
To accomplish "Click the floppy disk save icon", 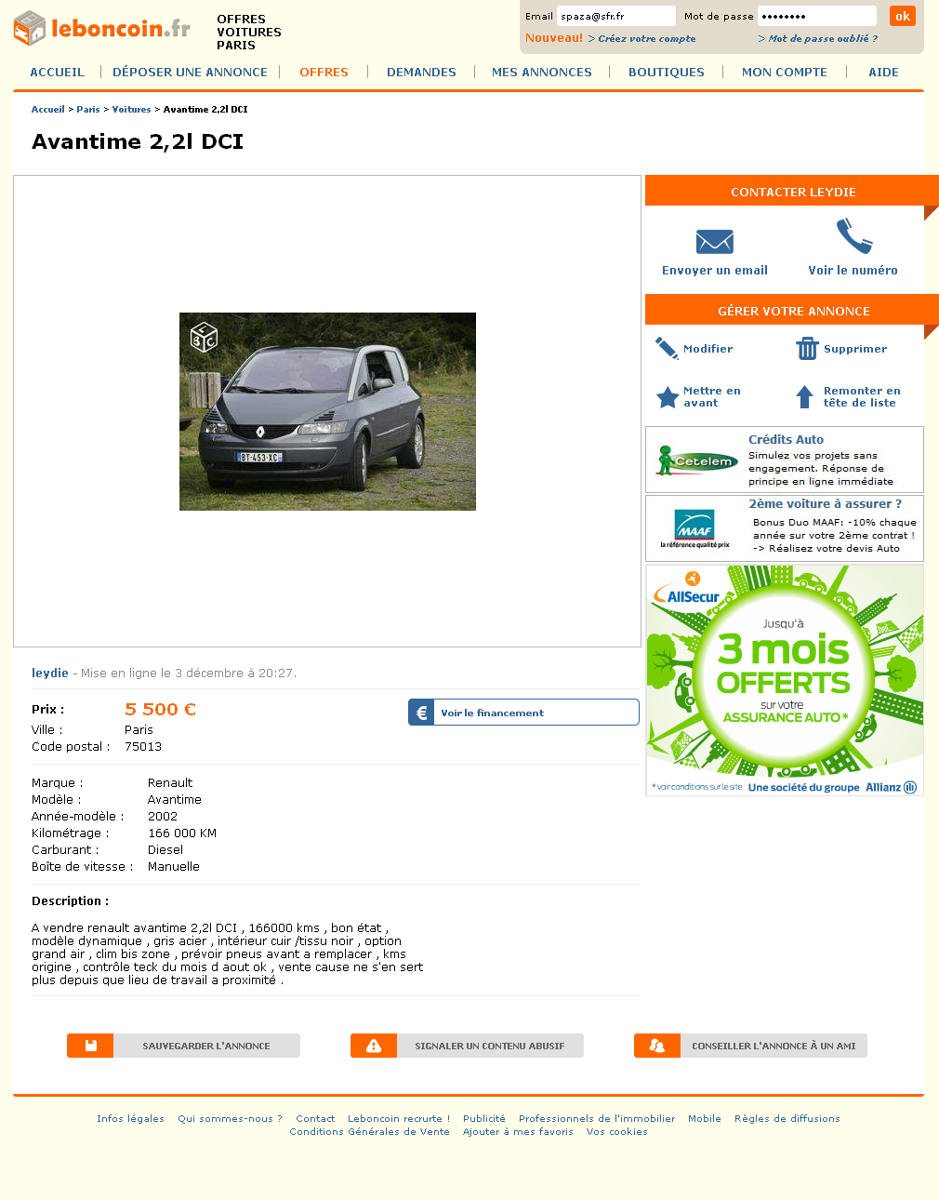I will [x=90, y=1046].
